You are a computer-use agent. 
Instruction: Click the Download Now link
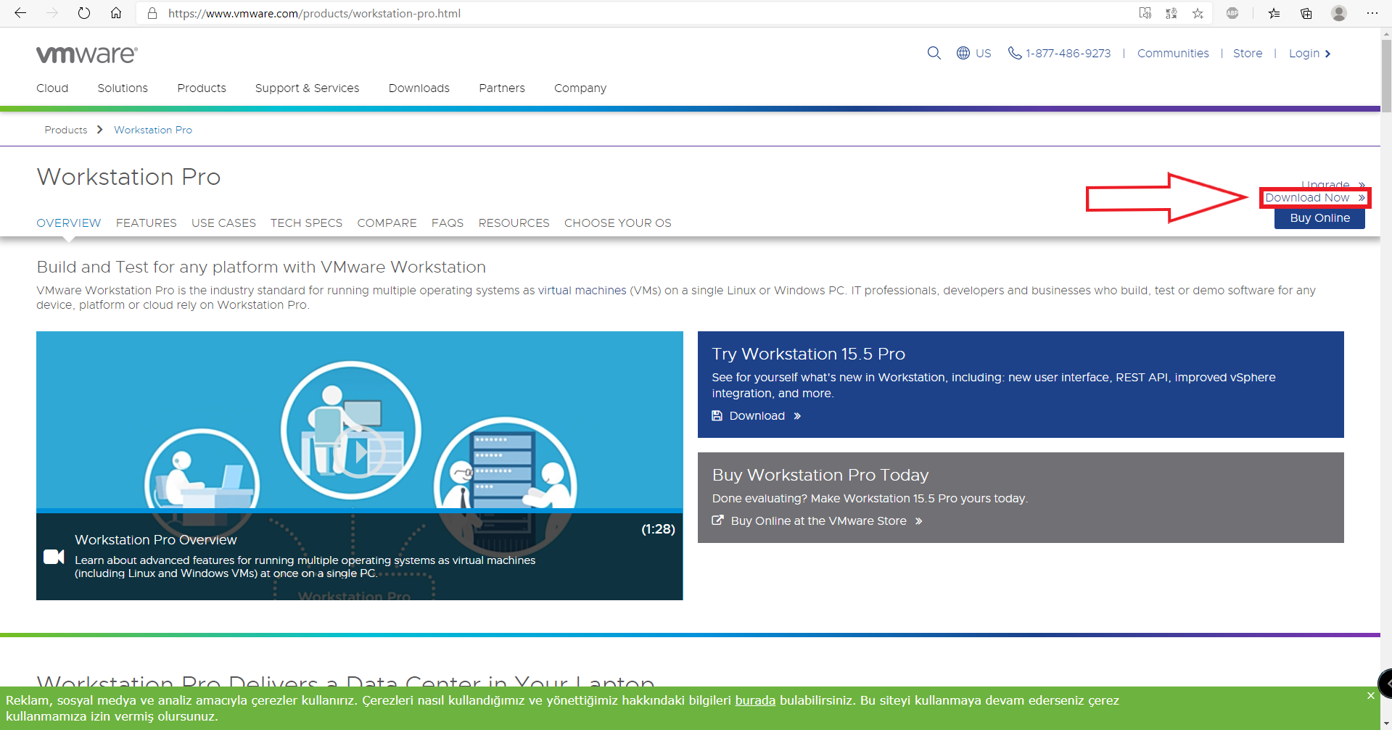pyautogui.click(x=1315, y=198)
